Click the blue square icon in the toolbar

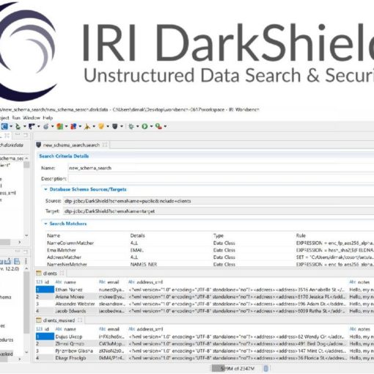pos(4,126)
